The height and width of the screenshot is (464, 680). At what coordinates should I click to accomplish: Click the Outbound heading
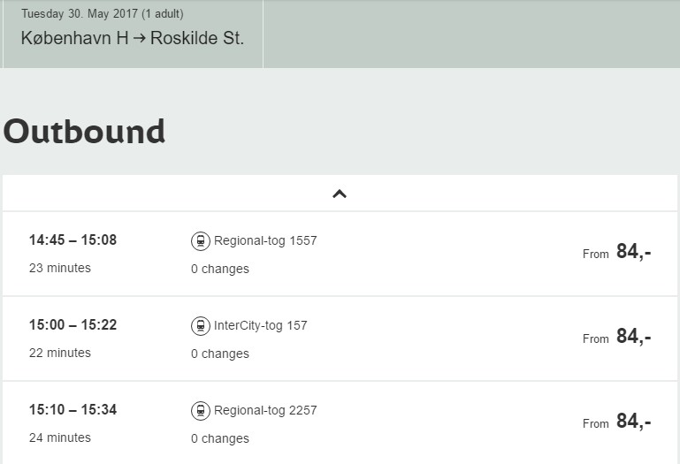84,131
